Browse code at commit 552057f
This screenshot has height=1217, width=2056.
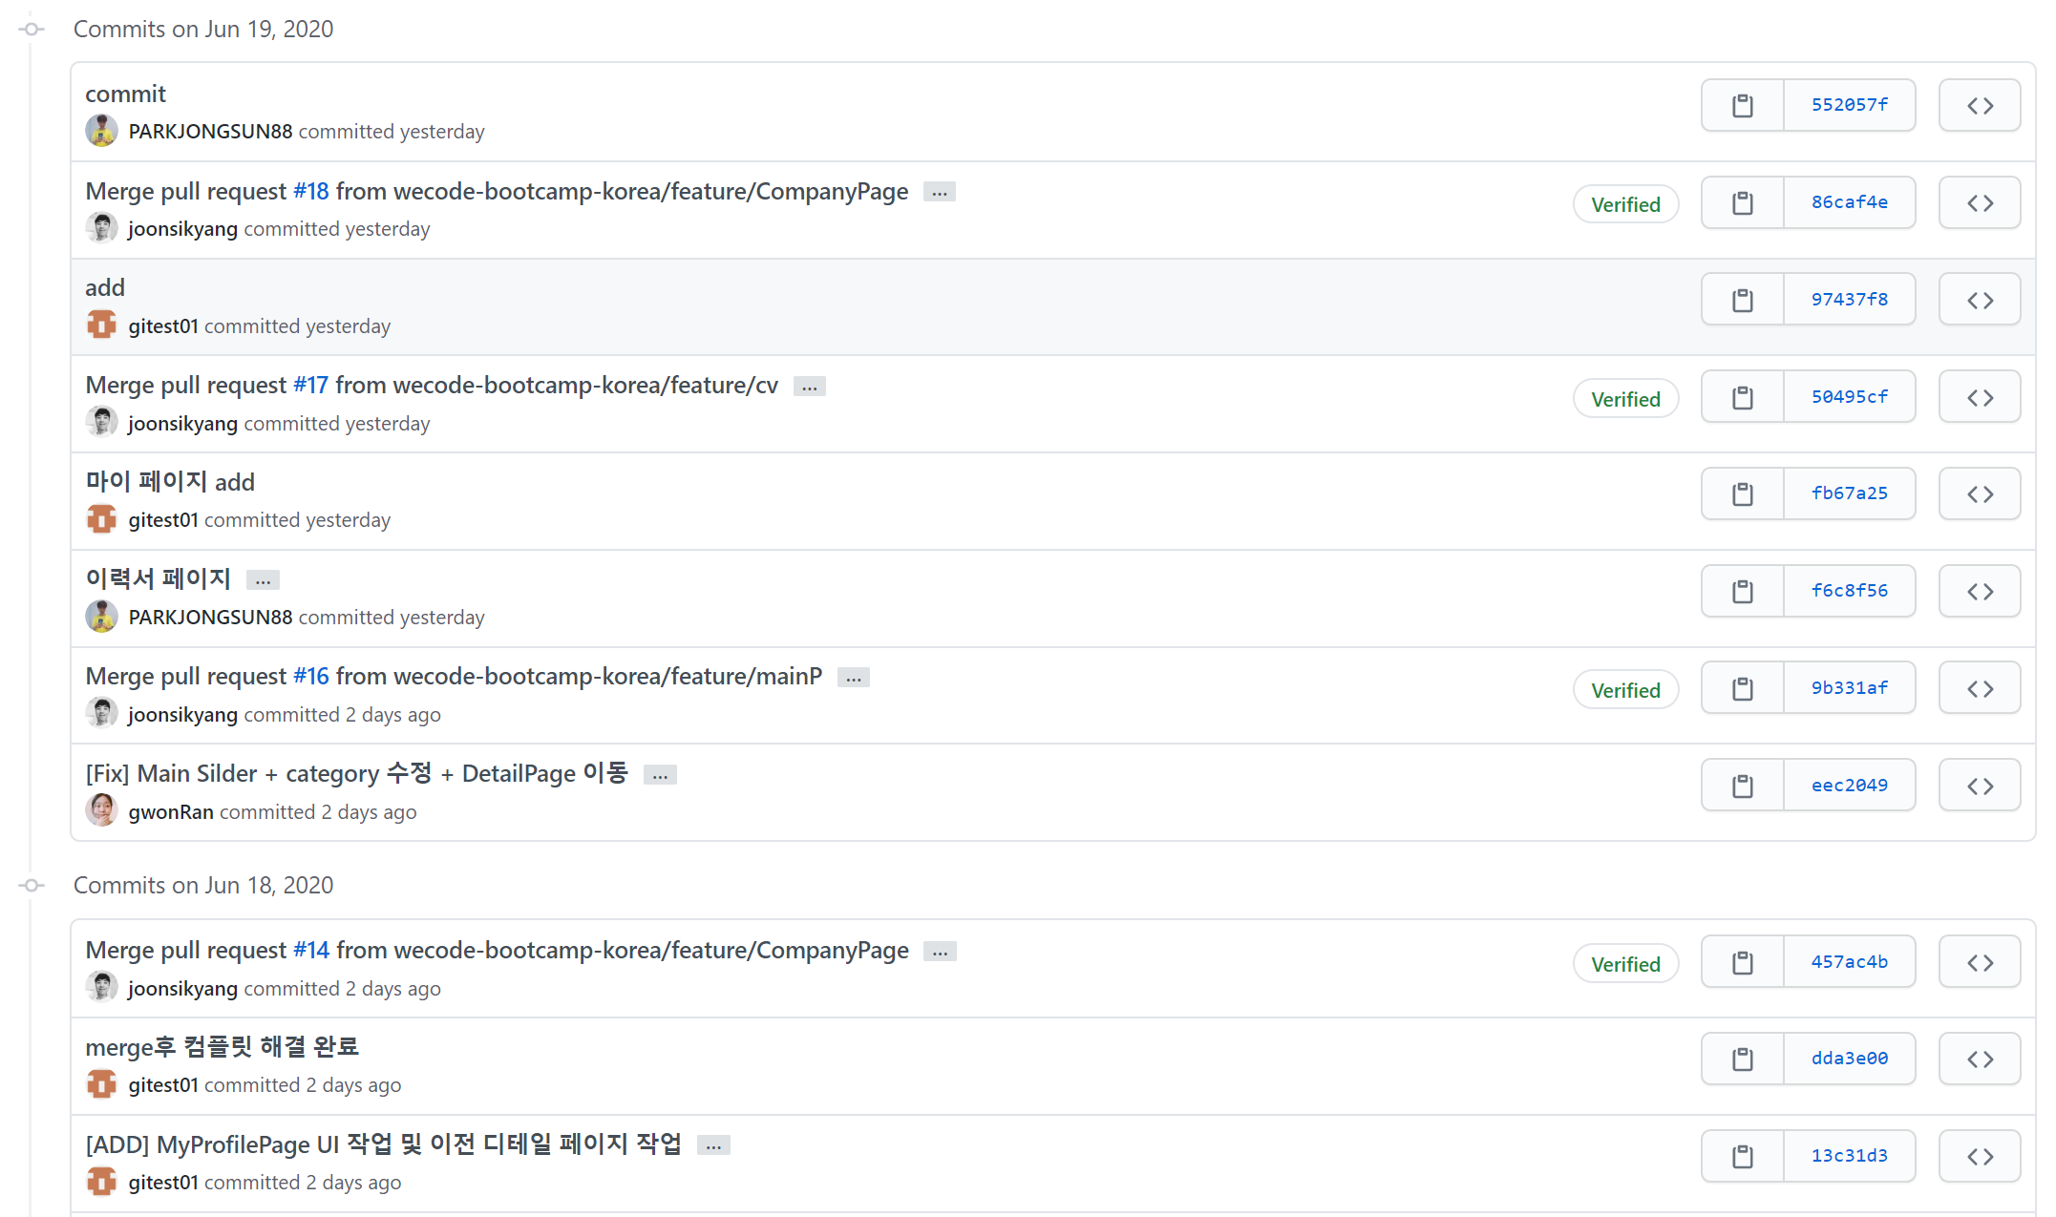(x=1979, y=105)
